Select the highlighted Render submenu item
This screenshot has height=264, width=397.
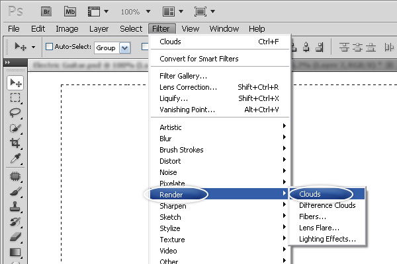point(220,194)
